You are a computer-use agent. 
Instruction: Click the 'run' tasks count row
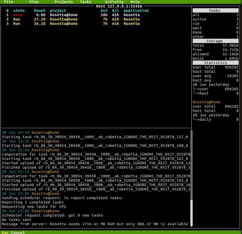(215, 24)
